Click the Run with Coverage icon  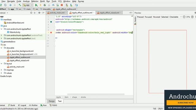[x=49, y=5]
